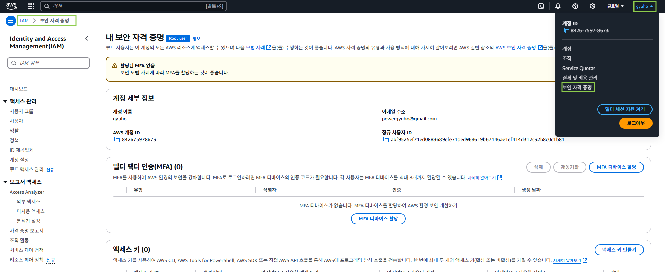Open 자세히 알아보기 link in MFA section
Screen dimensions: 665x272
tap(485, 178)
